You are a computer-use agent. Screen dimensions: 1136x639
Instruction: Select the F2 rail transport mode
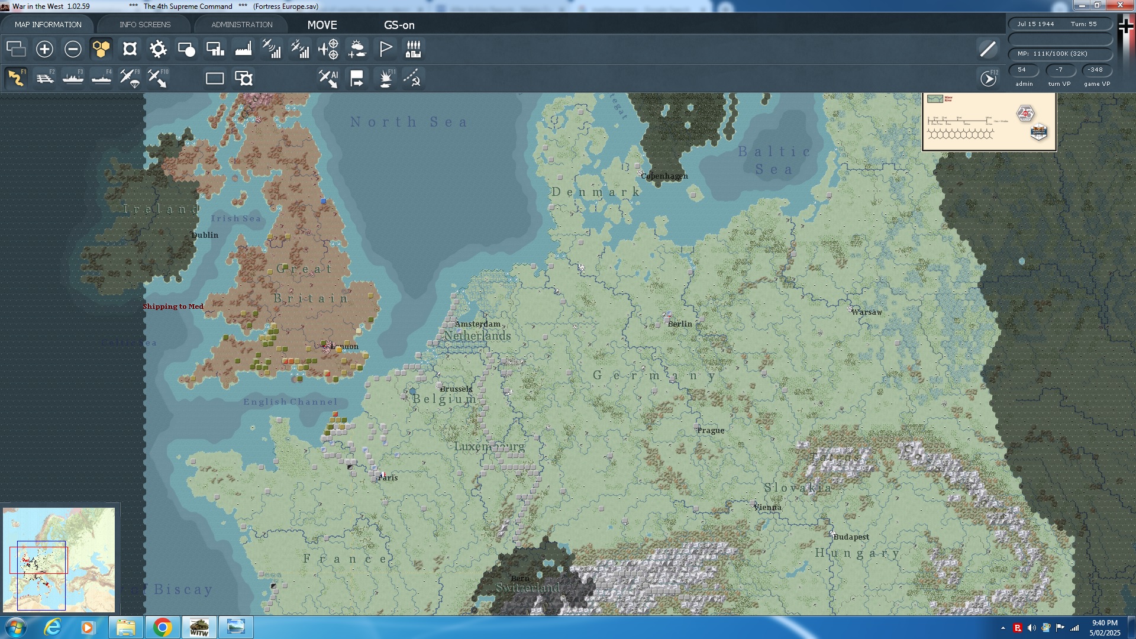pyautogui.click(x=44, y=78)
